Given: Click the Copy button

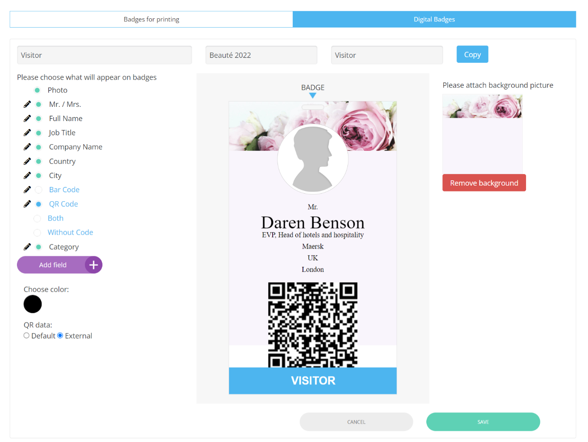Looking at the screenshot, I should (472, 54).
